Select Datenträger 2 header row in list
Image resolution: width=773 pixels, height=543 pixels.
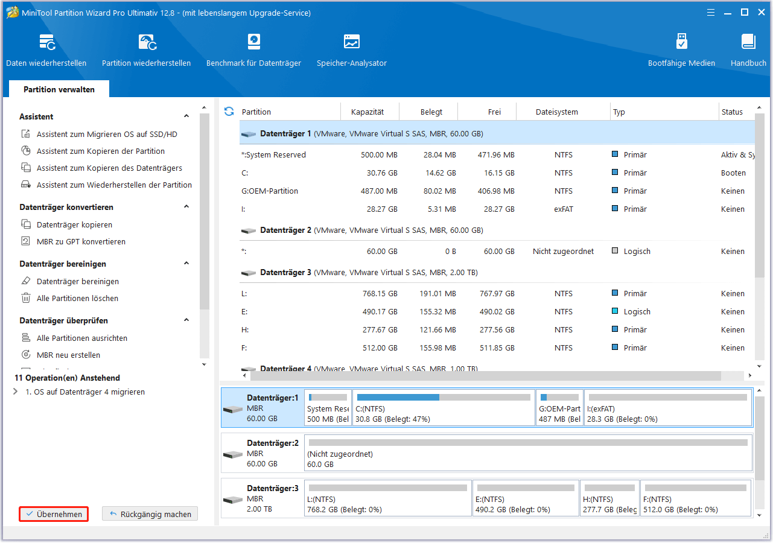pos(497,230)
